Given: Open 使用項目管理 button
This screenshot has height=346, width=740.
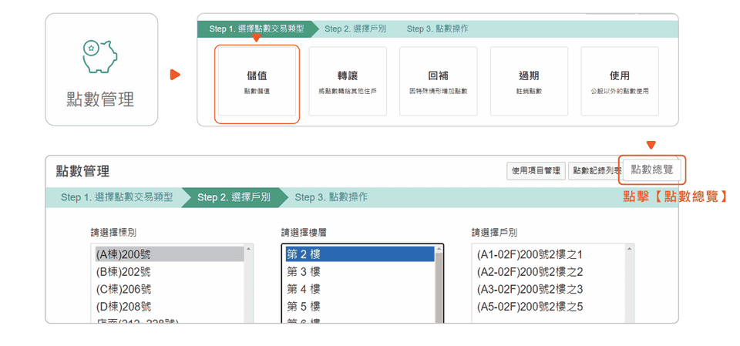Looking at the screenshot, I should point(536,171).
